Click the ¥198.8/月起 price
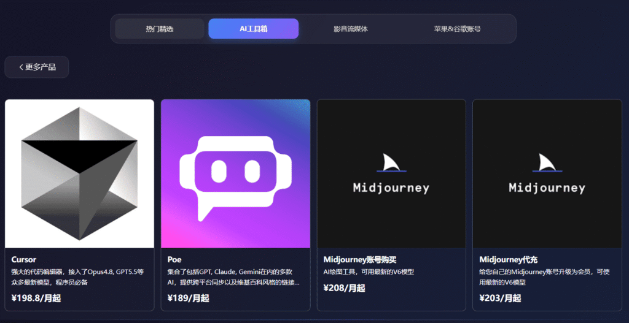The width and height of the screenshot is (629, 323). (x=36, y=298)
